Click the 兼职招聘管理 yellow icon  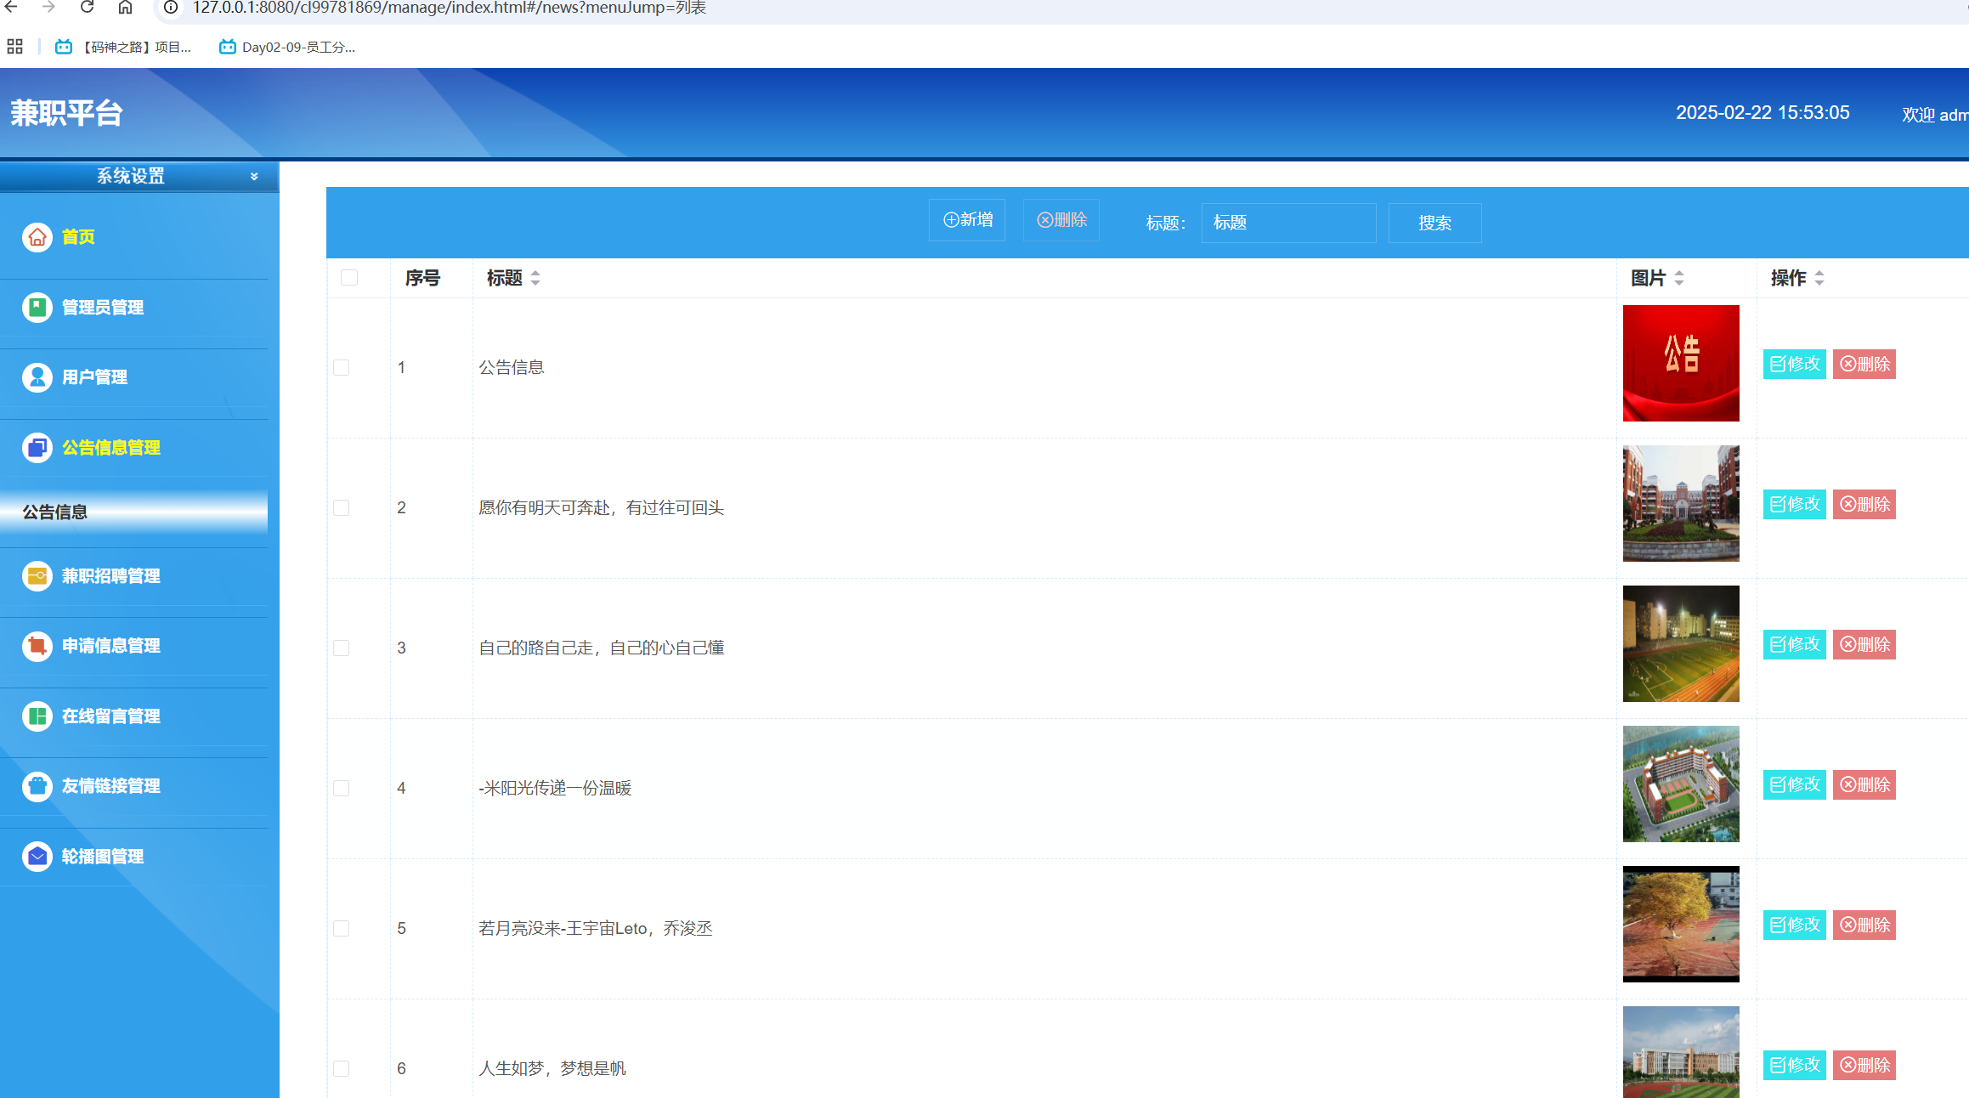37,576
